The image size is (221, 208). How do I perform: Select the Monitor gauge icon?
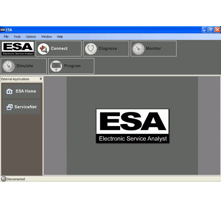138,49
